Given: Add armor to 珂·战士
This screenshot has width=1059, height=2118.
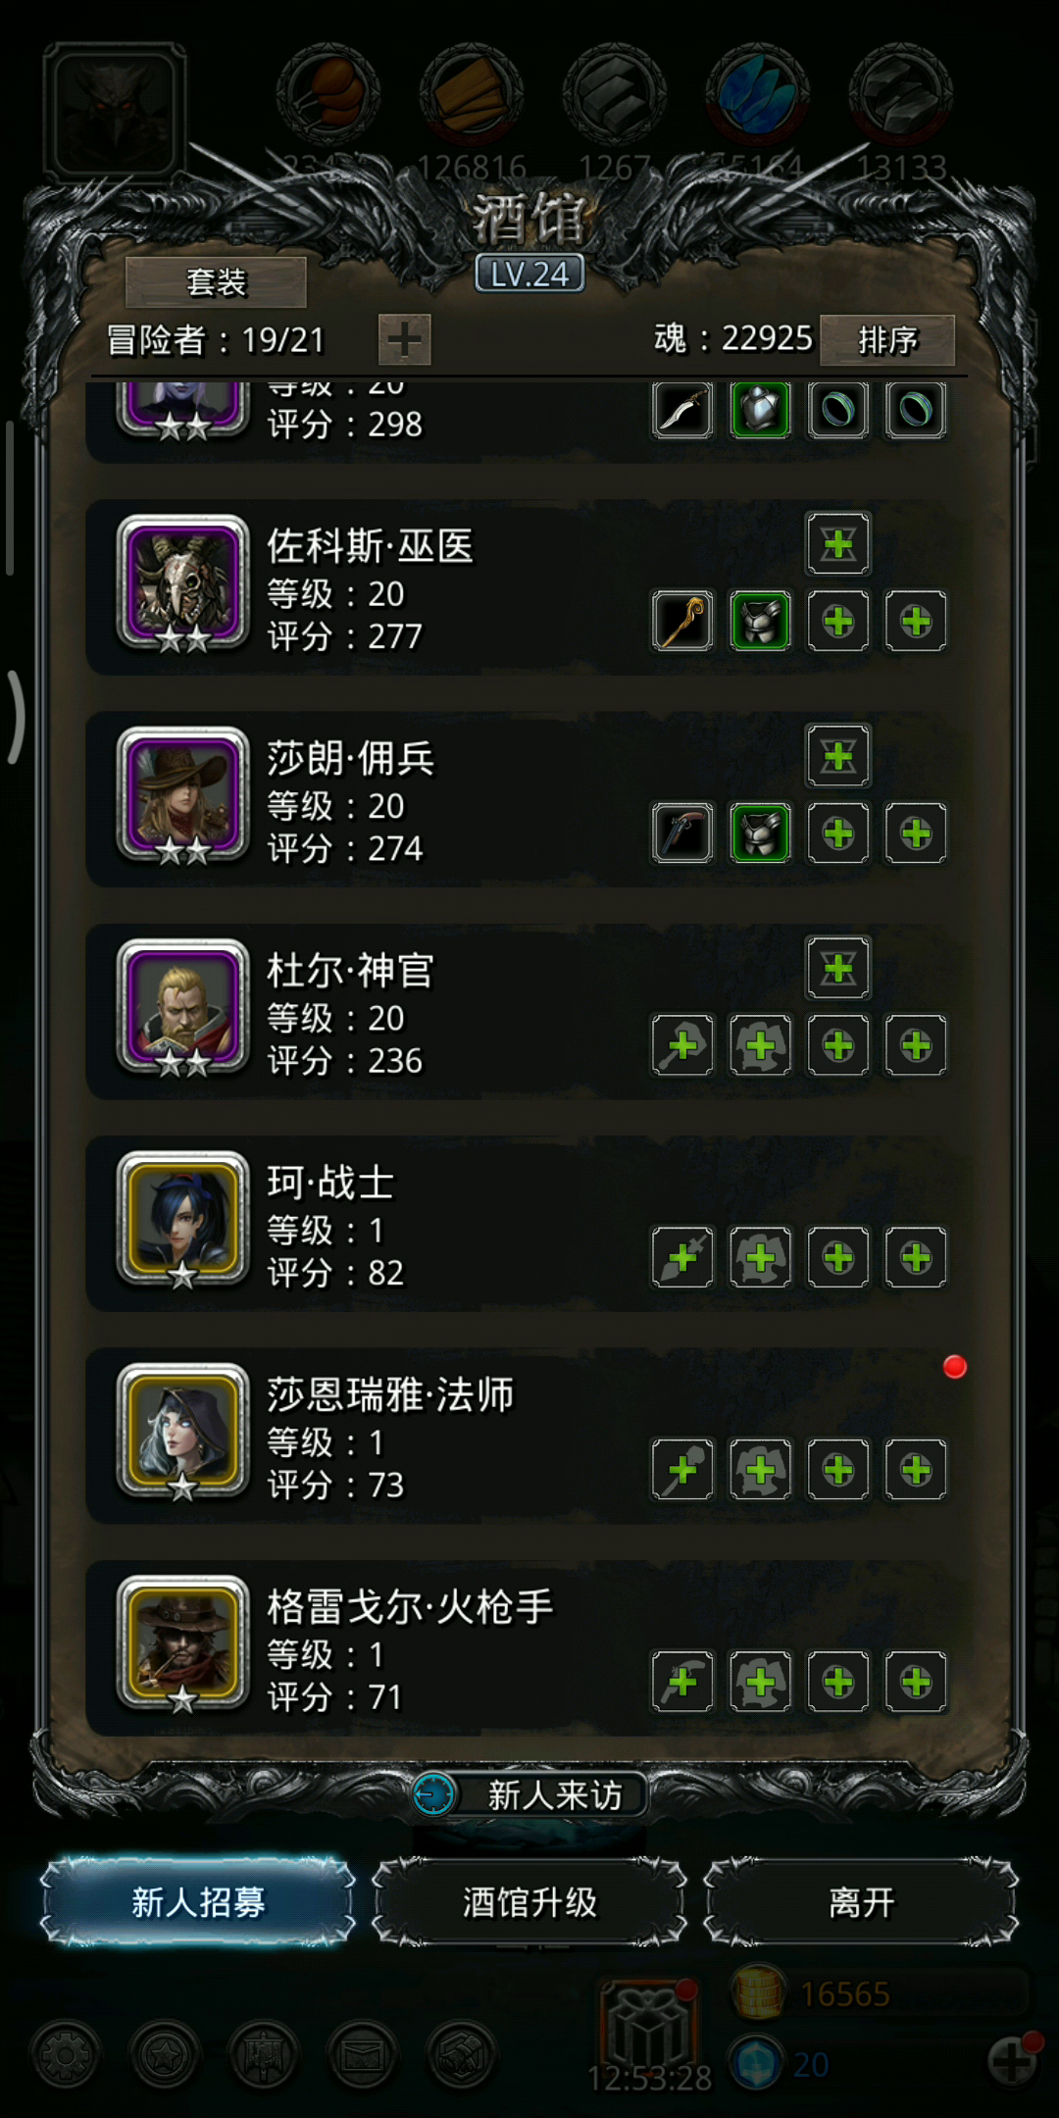Looking at the screenshot, I should coord(760,1258).
